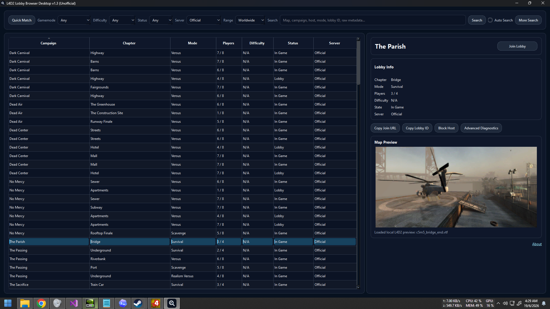Viewport: 550px width, 309px height.
Task: Open the notepad icon in taskbar
Action: (x=107, y=303)
